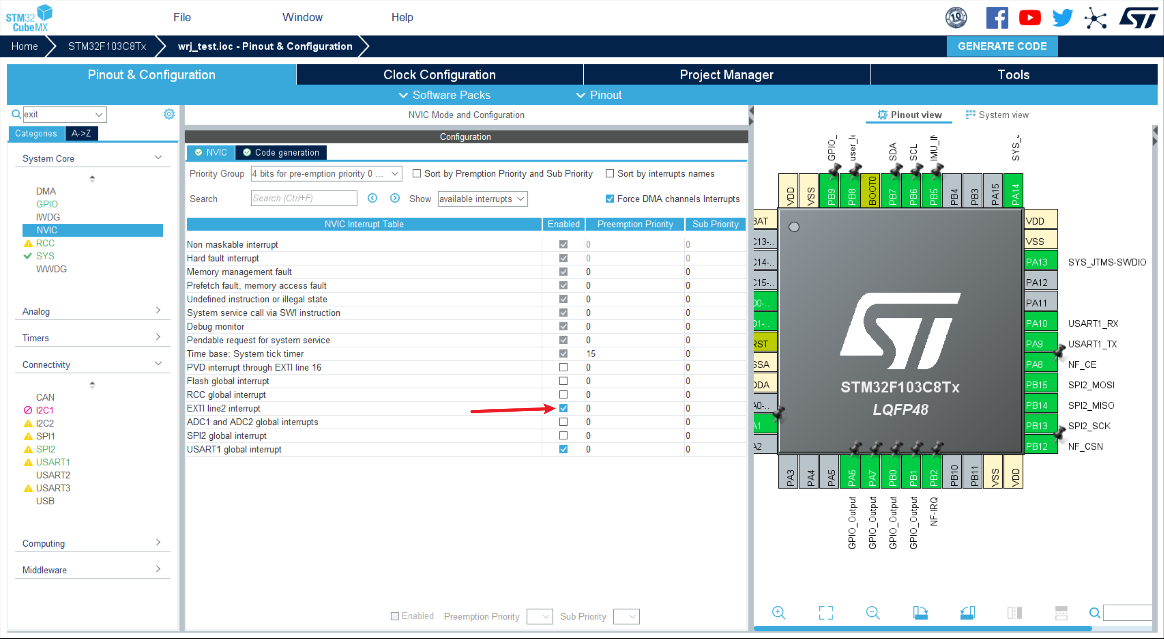Expand the Middleware section

[92, 569]
